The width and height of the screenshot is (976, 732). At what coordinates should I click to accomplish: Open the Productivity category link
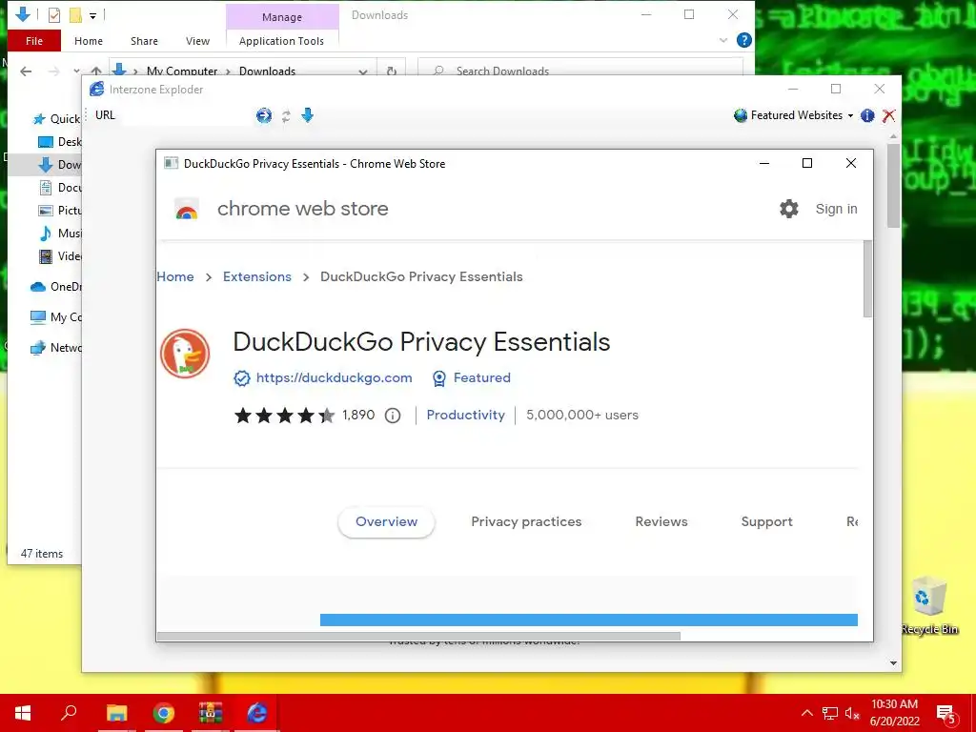(x=465, y=416)
